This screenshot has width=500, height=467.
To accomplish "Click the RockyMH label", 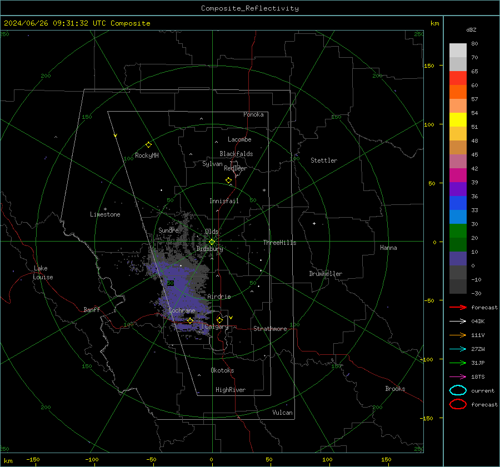I will click(x=147, y=155).
